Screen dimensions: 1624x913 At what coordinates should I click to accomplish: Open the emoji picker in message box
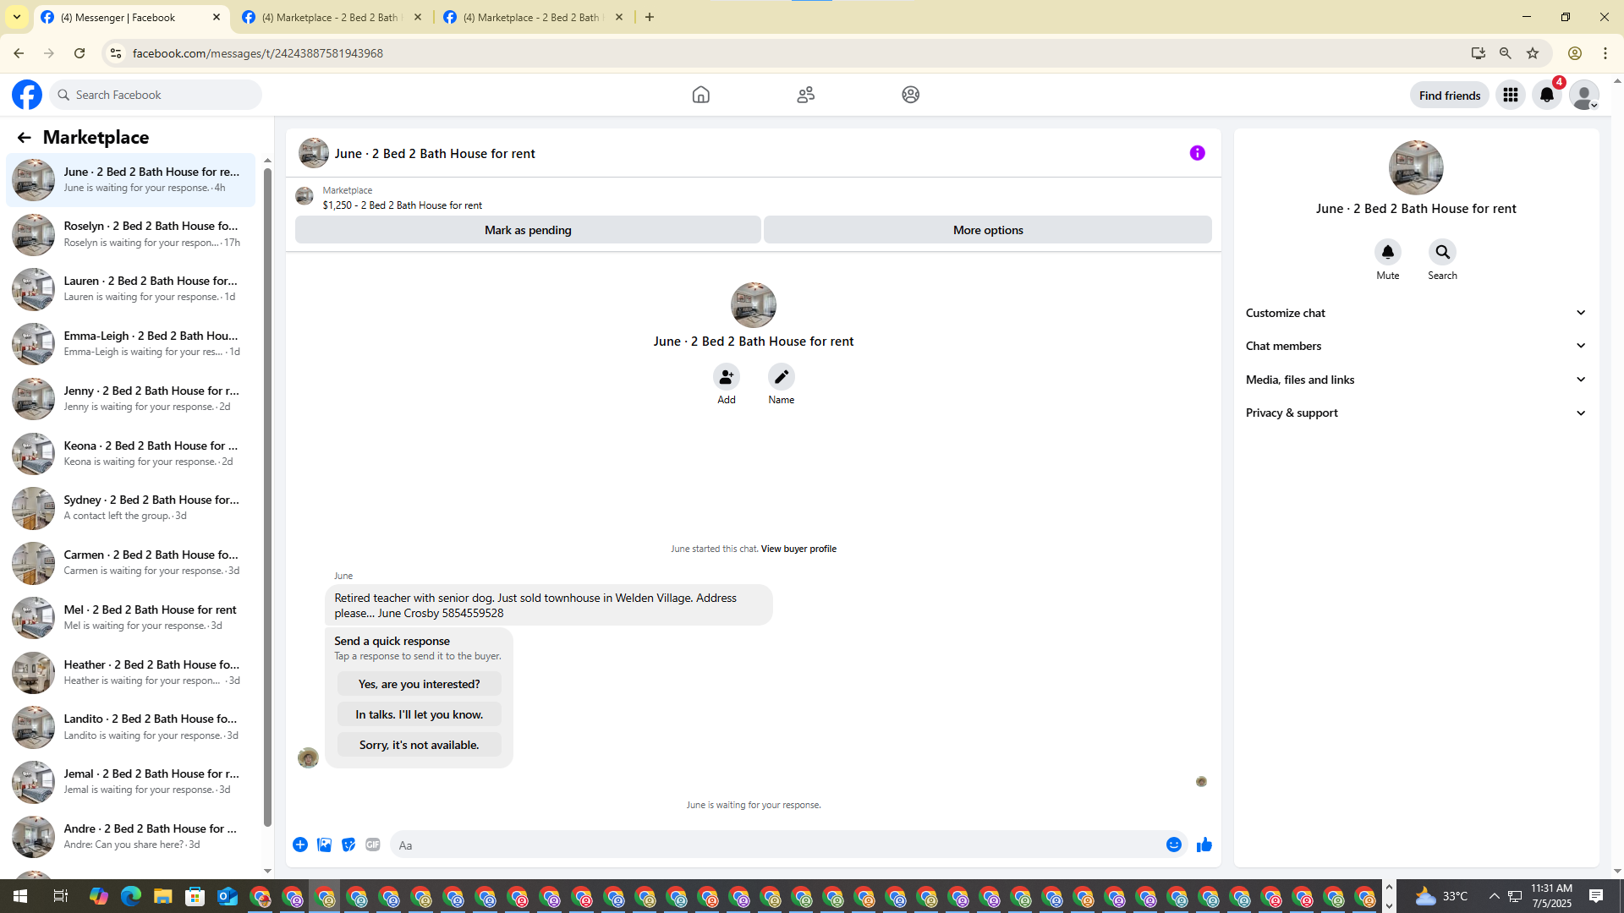pos(1173,845)
